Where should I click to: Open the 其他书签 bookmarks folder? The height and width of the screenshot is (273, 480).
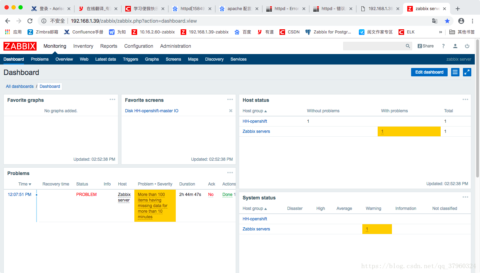pos(462,32)
